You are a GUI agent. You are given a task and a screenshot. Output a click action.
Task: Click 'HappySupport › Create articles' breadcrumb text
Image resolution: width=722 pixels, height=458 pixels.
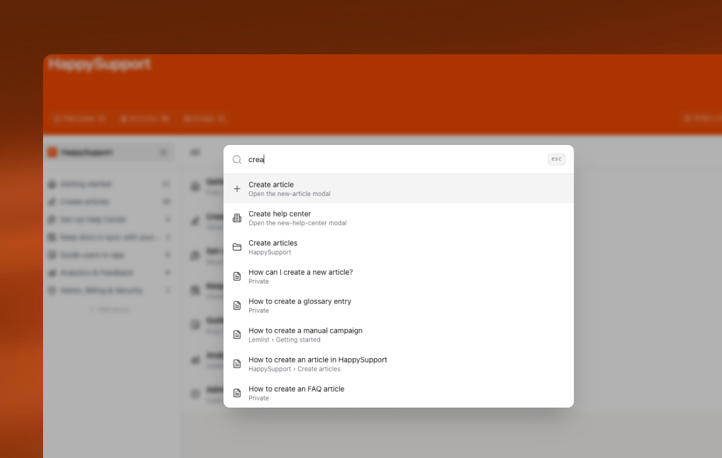tap(294, 369)
